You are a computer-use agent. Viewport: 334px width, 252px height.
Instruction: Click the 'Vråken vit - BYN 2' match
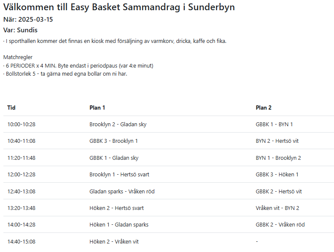click(277, 208)
